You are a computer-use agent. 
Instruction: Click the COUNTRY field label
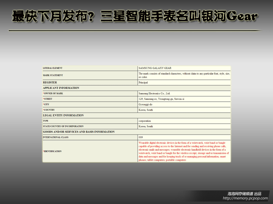[x=49, y=110]
